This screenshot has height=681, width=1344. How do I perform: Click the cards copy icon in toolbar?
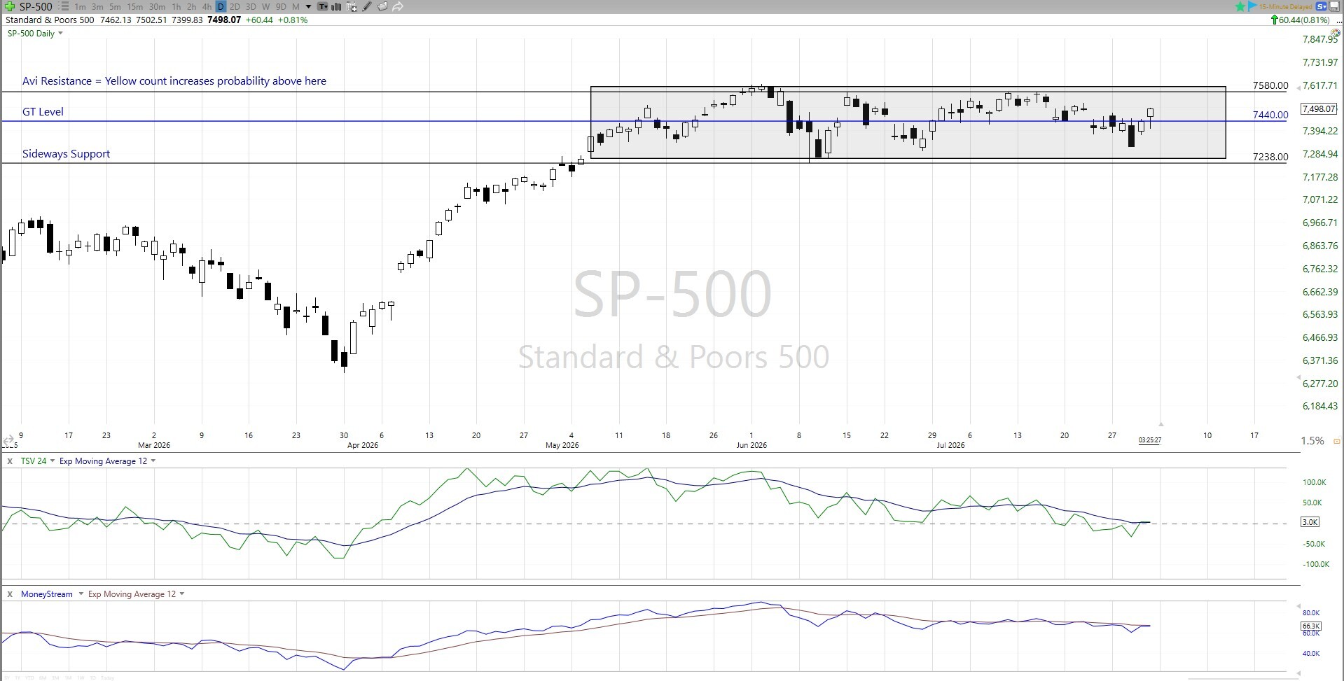(x=382, y=6)
